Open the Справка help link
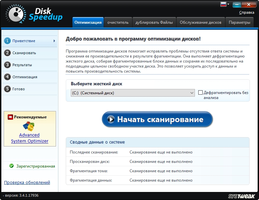Screen dimensions: 259x200 (247, 13)
